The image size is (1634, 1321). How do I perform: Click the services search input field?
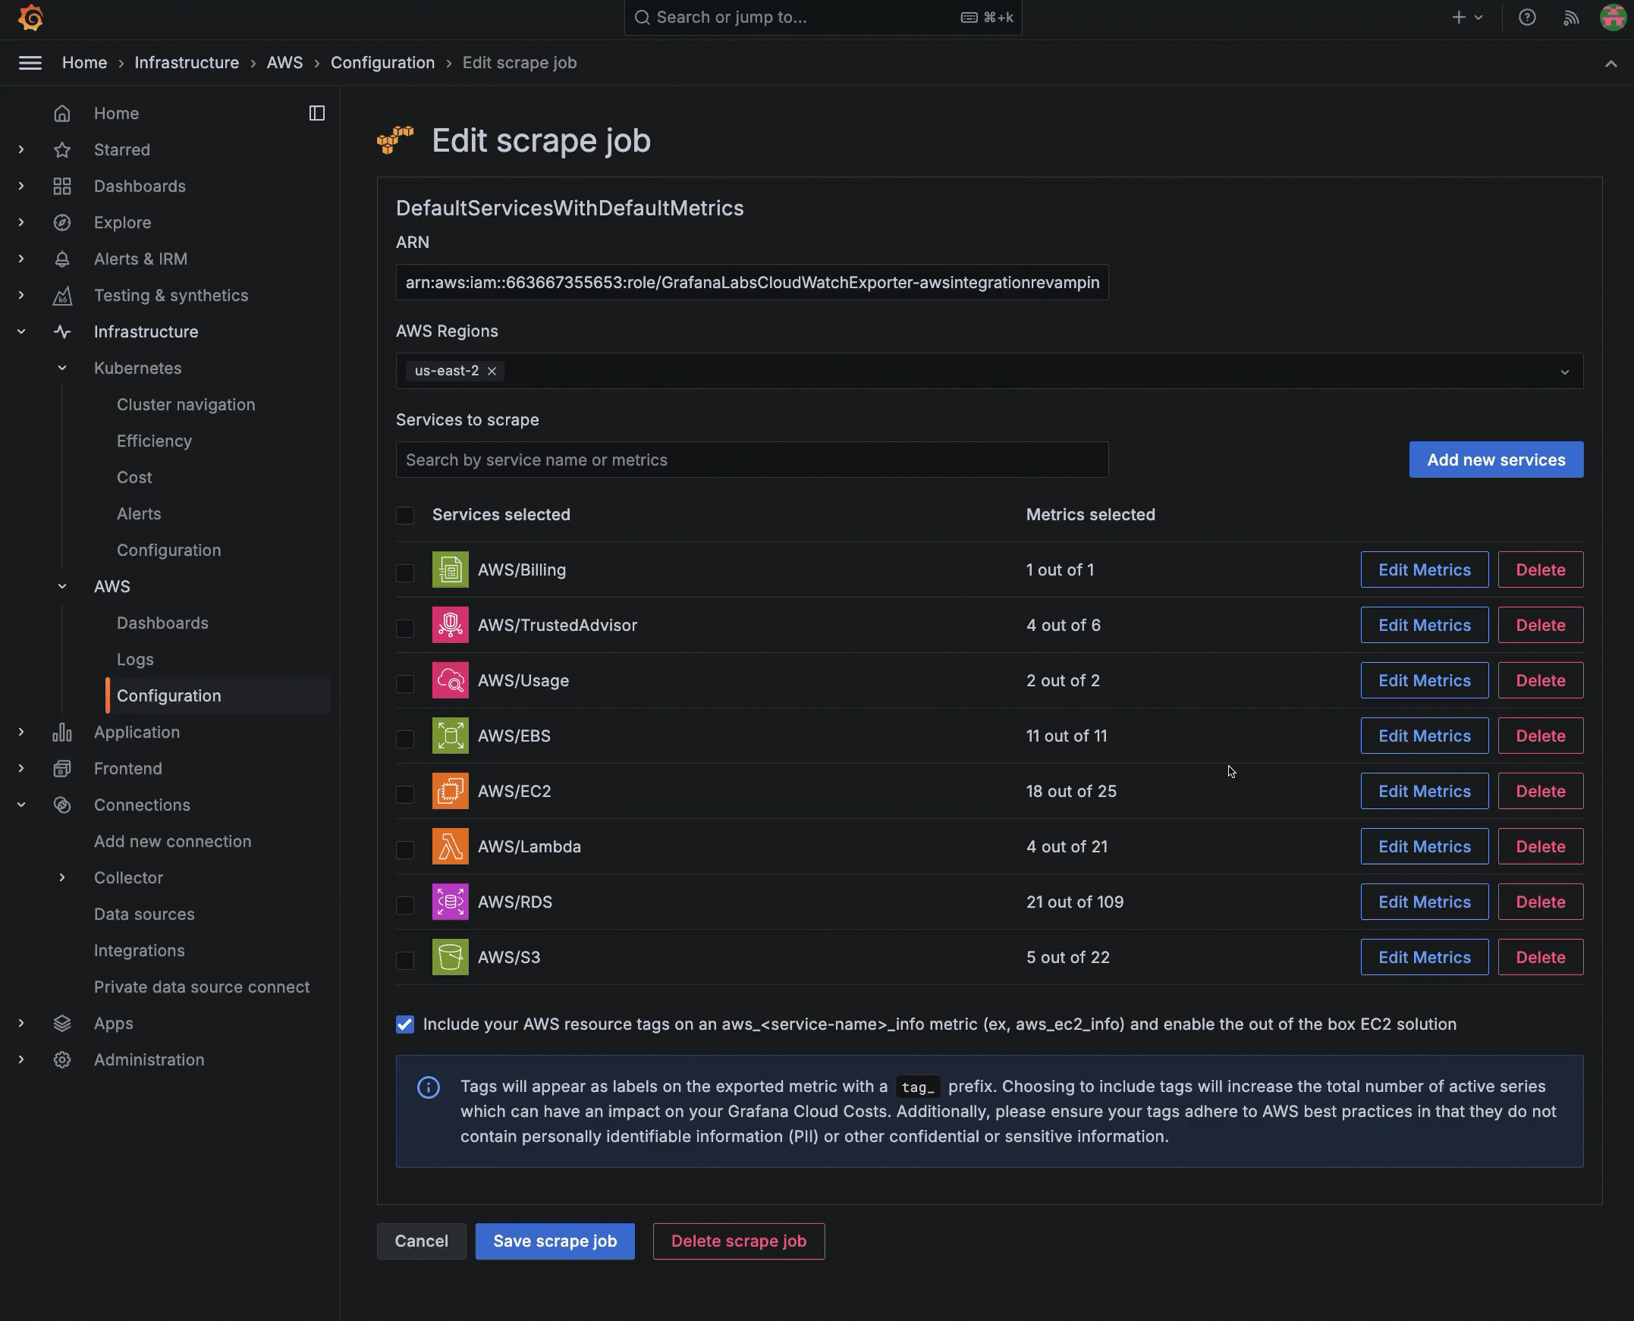pyautogui.click(x=751, y=460)
